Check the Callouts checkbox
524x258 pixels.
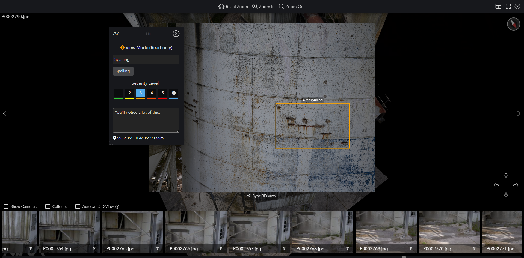[48, 206]
